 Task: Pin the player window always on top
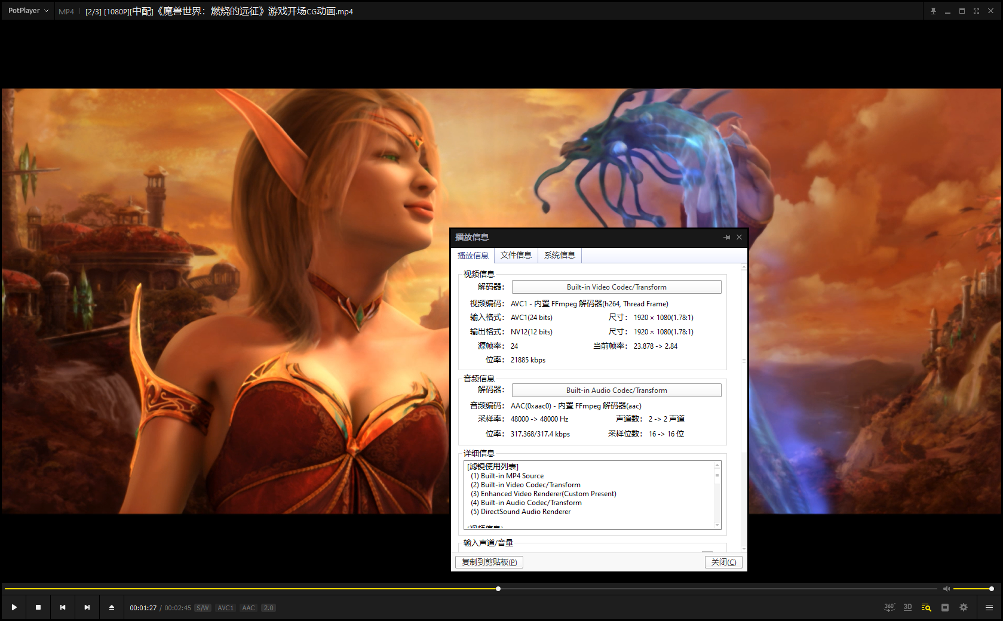[x=933, y=11]
